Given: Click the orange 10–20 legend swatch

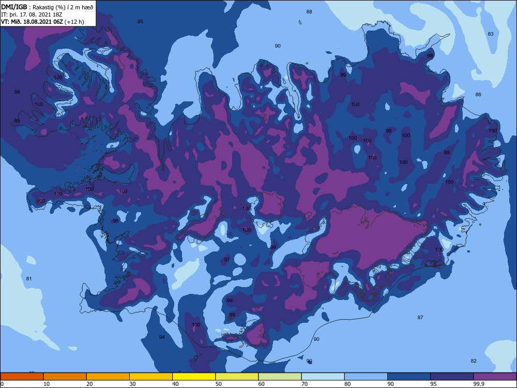Looking at the screenshot, I should tap(65, 377).
